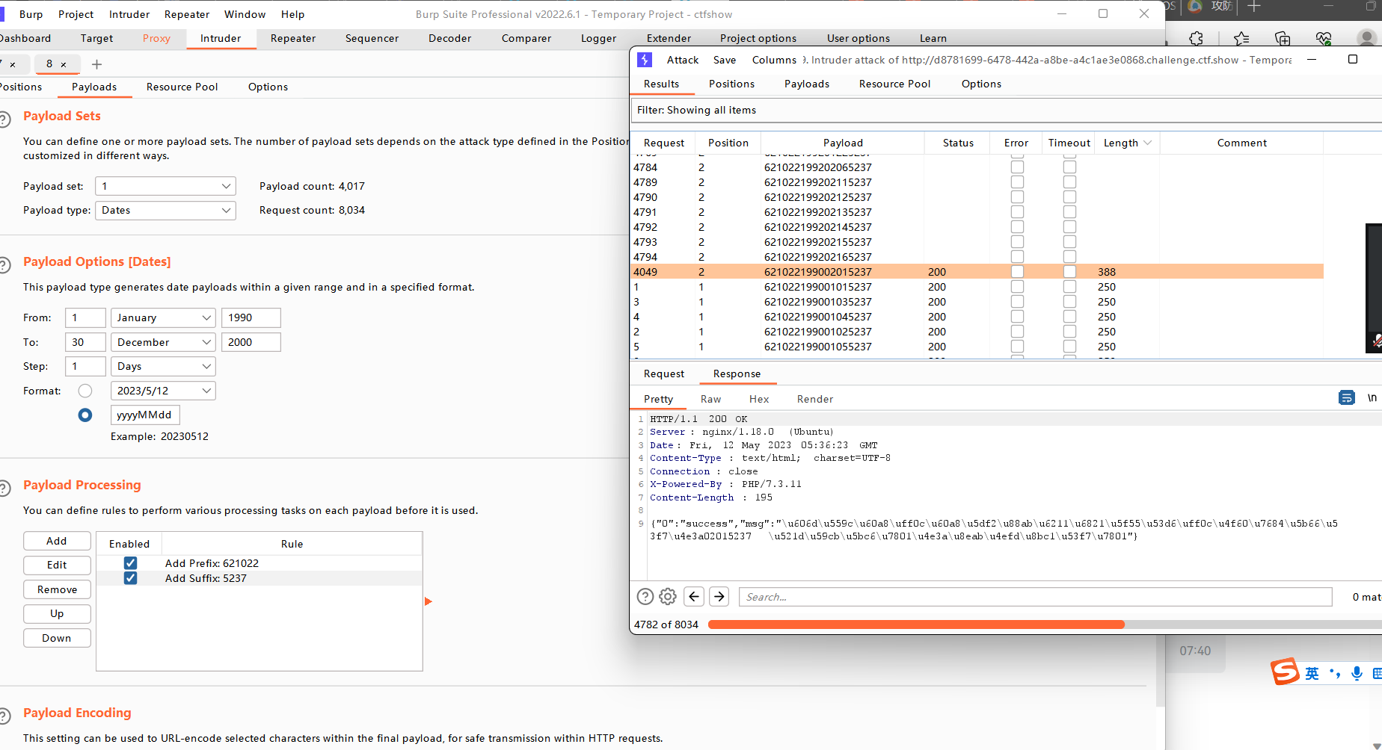Open the Payload type dropdown
The height and width of the screenshot is (750, 1382).
pyautogui.click(x=165, y=211)
